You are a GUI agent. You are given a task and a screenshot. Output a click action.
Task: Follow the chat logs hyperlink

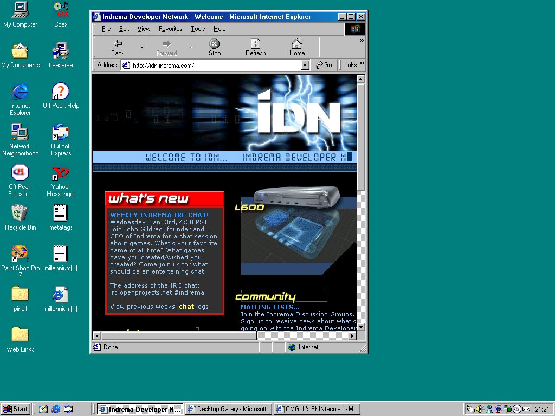tap(186, 307)
